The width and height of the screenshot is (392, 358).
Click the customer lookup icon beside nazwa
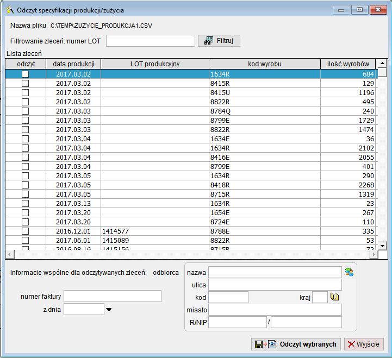click(x=349, y=272)
